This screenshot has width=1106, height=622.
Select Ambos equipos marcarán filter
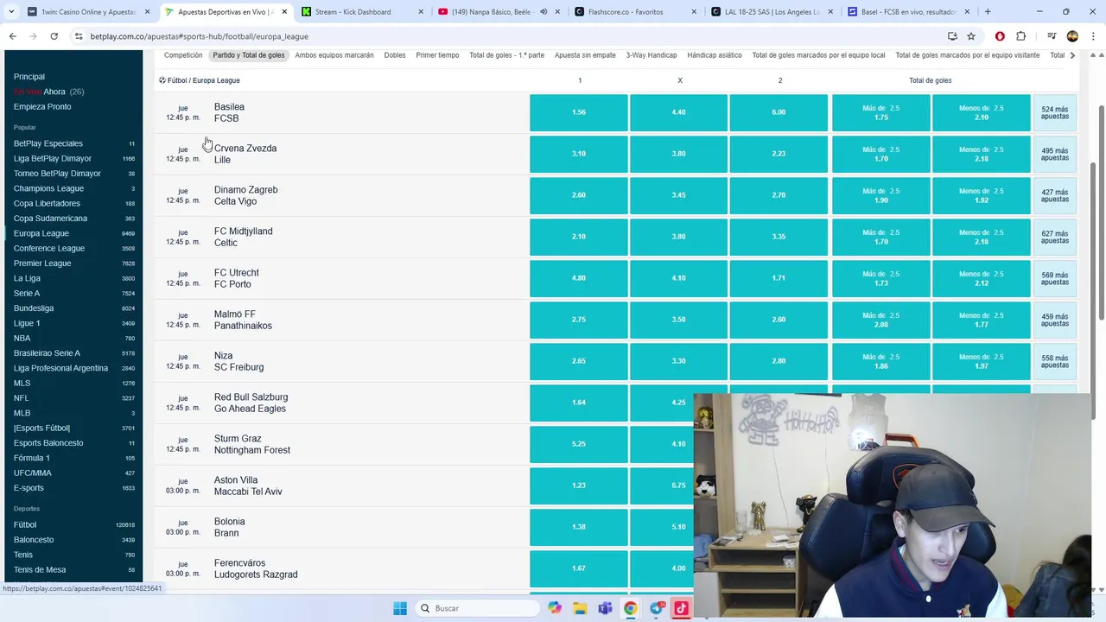[334, 55]
